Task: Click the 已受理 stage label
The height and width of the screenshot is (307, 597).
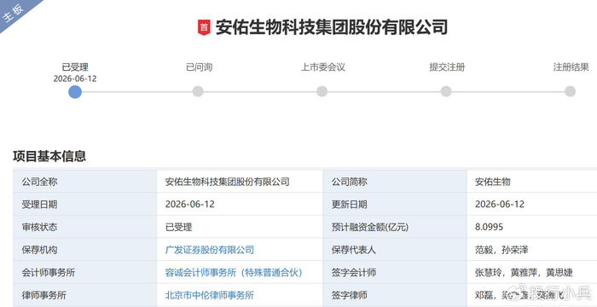Action: click(75, 67)
